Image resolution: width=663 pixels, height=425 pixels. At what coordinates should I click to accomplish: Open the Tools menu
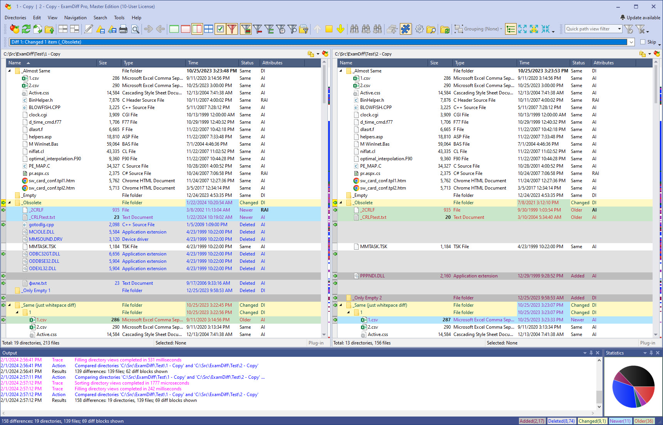119,18
